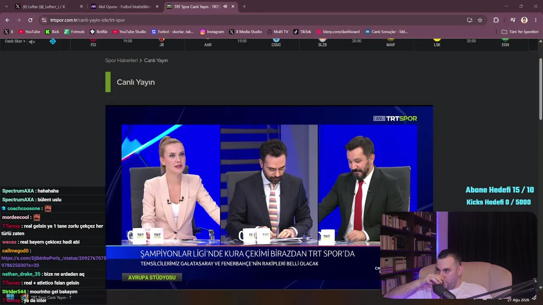Click the Strider544 chat message

coord(40,292)
